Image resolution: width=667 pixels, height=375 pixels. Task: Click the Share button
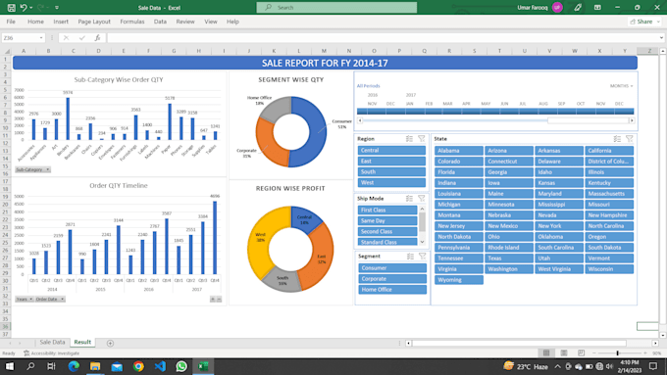[x=644, y=22]
